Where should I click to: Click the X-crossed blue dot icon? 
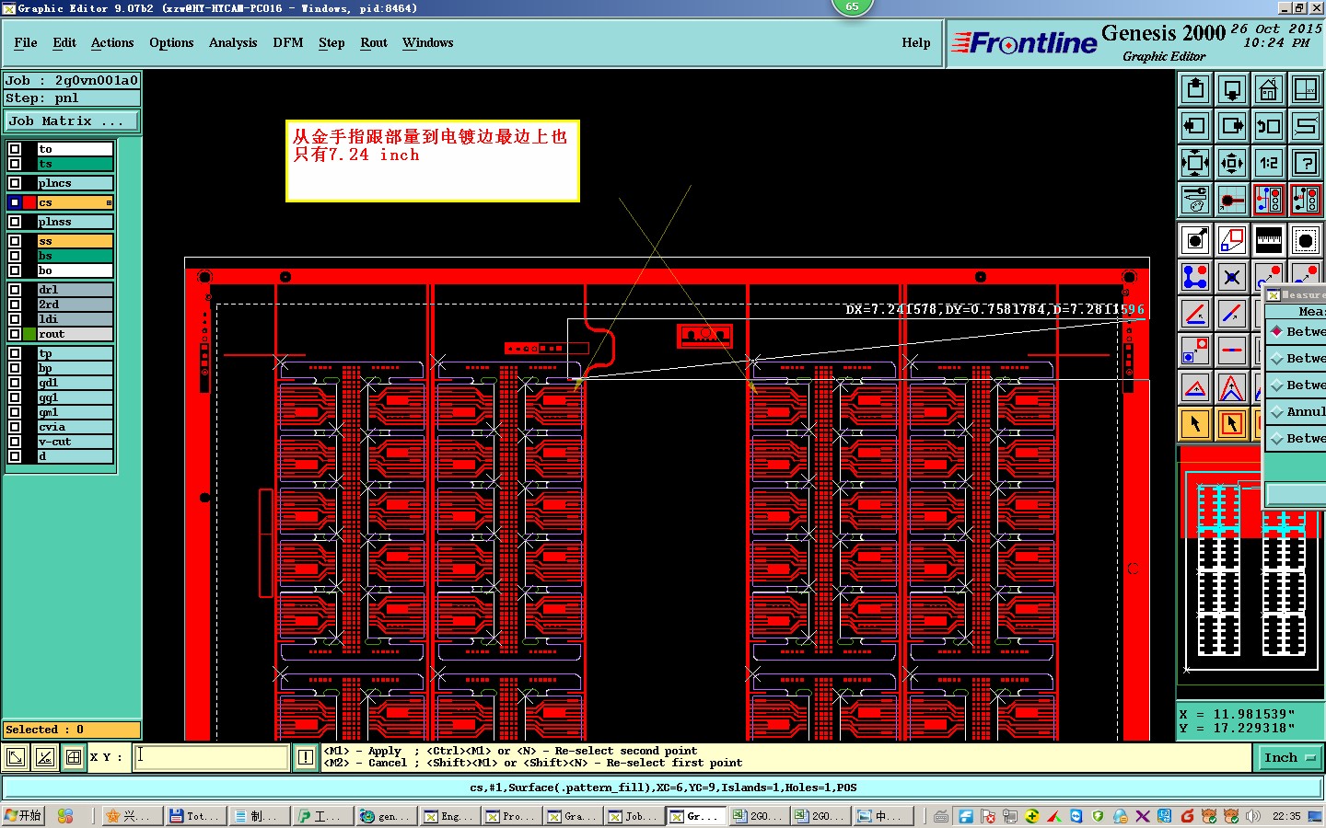1232,277
